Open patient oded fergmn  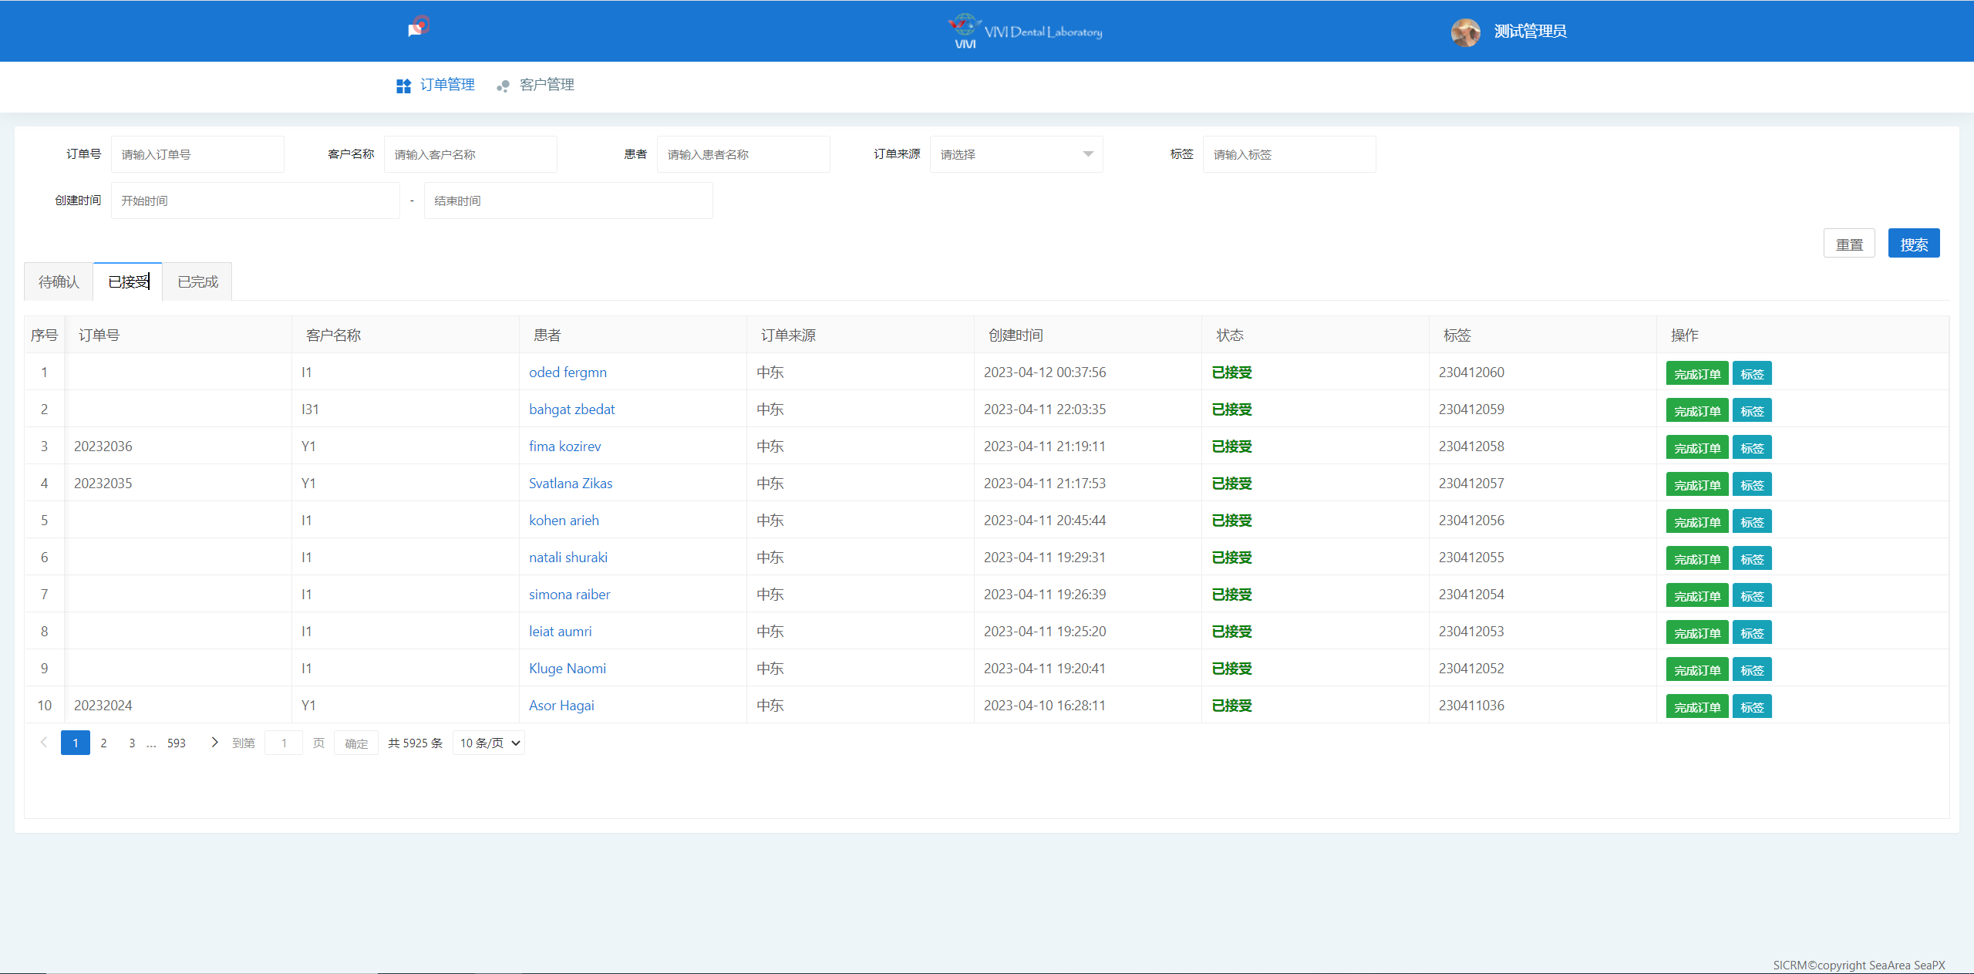(x=568, y=372)
